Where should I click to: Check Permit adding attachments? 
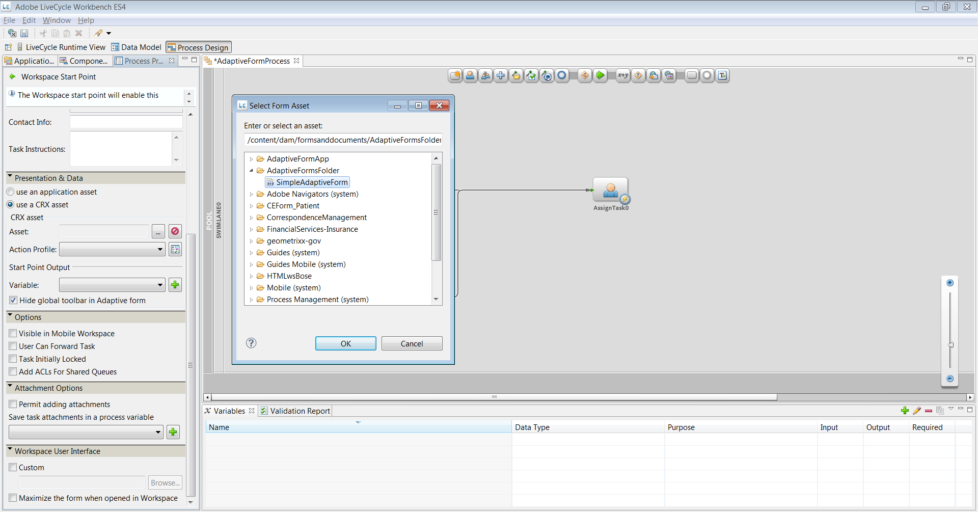(13, 405)
